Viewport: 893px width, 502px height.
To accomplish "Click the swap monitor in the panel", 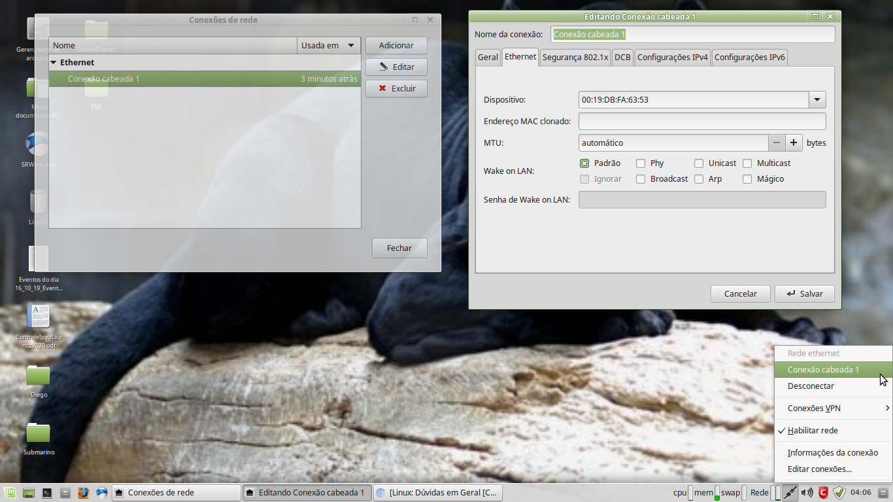I will [x=733, y=493].
